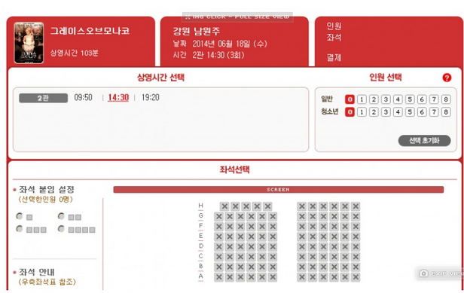
Task: Click the 2관 theater label button
Action: pyautogui.click(x=43, y=98)
